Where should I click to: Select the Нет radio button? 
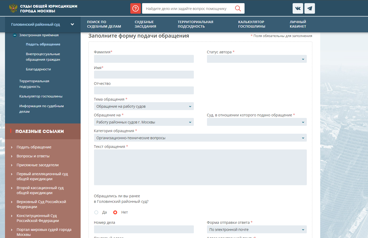click(x=115, y=212)
